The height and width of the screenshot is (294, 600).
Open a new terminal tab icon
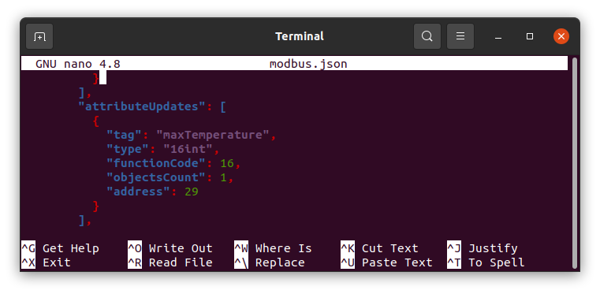[39, 37]
